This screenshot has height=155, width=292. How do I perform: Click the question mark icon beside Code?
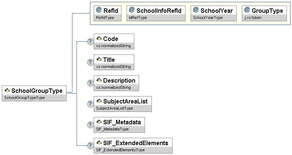point(90,41)
